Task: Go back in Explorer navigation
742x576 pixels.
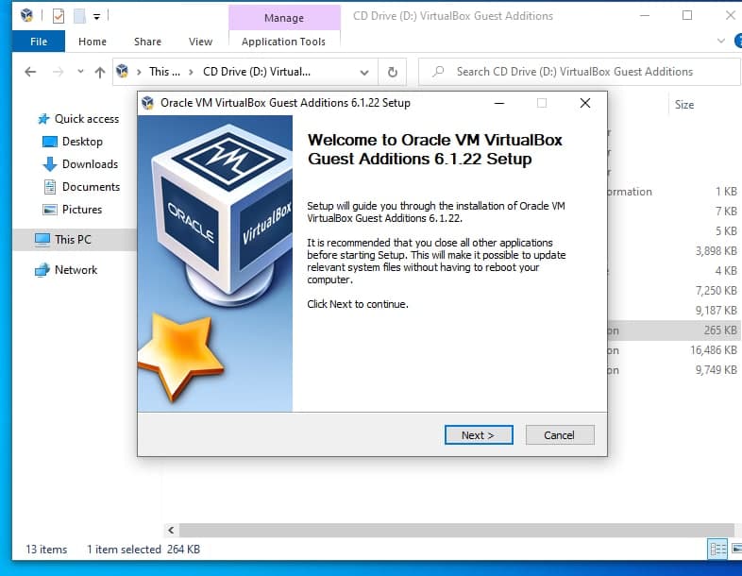Action: point(30,72)
